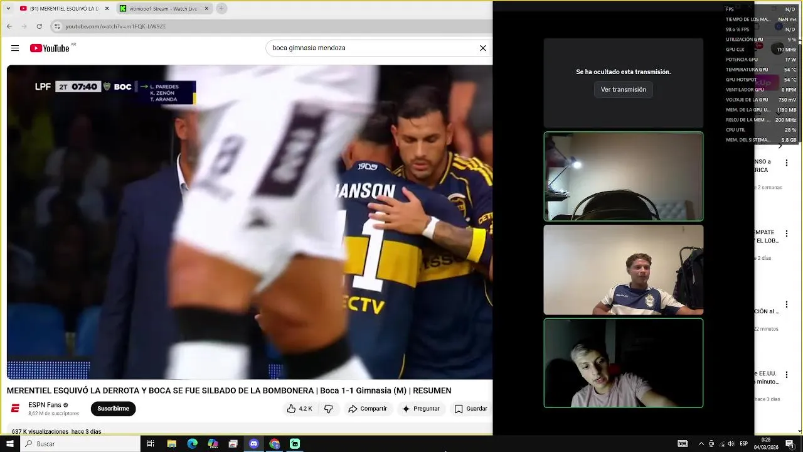Open the ESPN Fans channel avatar
The width and height of the screenshot is (803, 452).
(x=15, y=409)
